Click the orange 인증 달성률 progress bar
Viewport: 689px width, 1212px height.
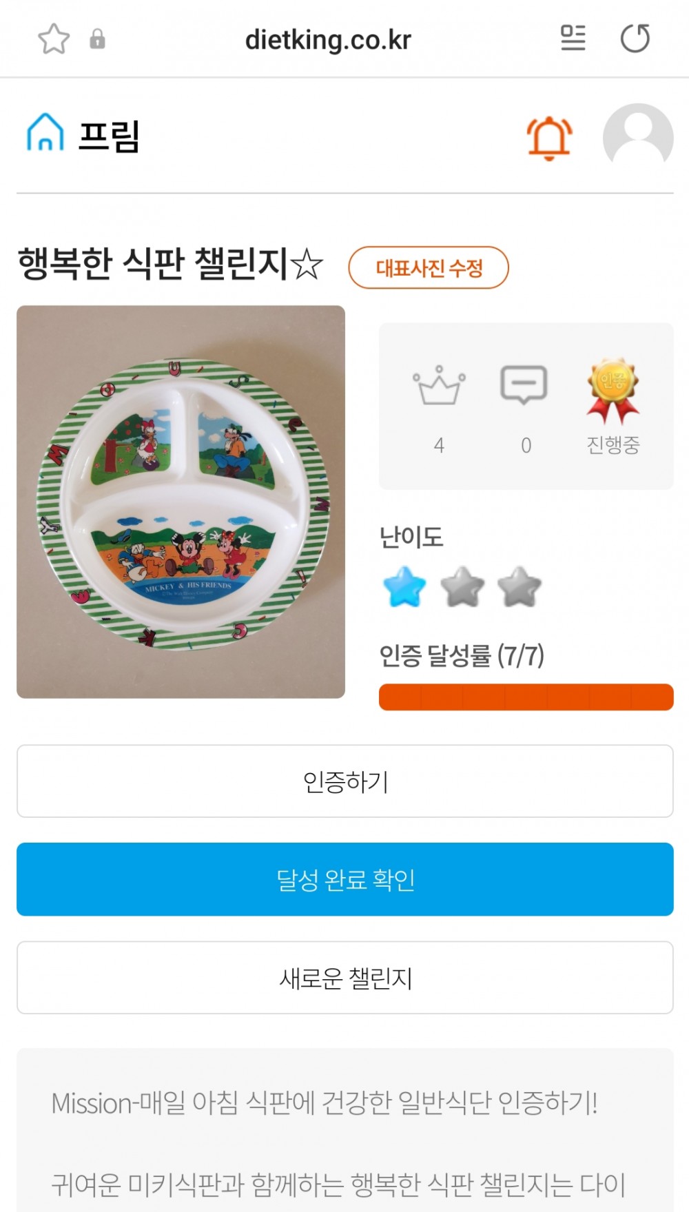526,697
